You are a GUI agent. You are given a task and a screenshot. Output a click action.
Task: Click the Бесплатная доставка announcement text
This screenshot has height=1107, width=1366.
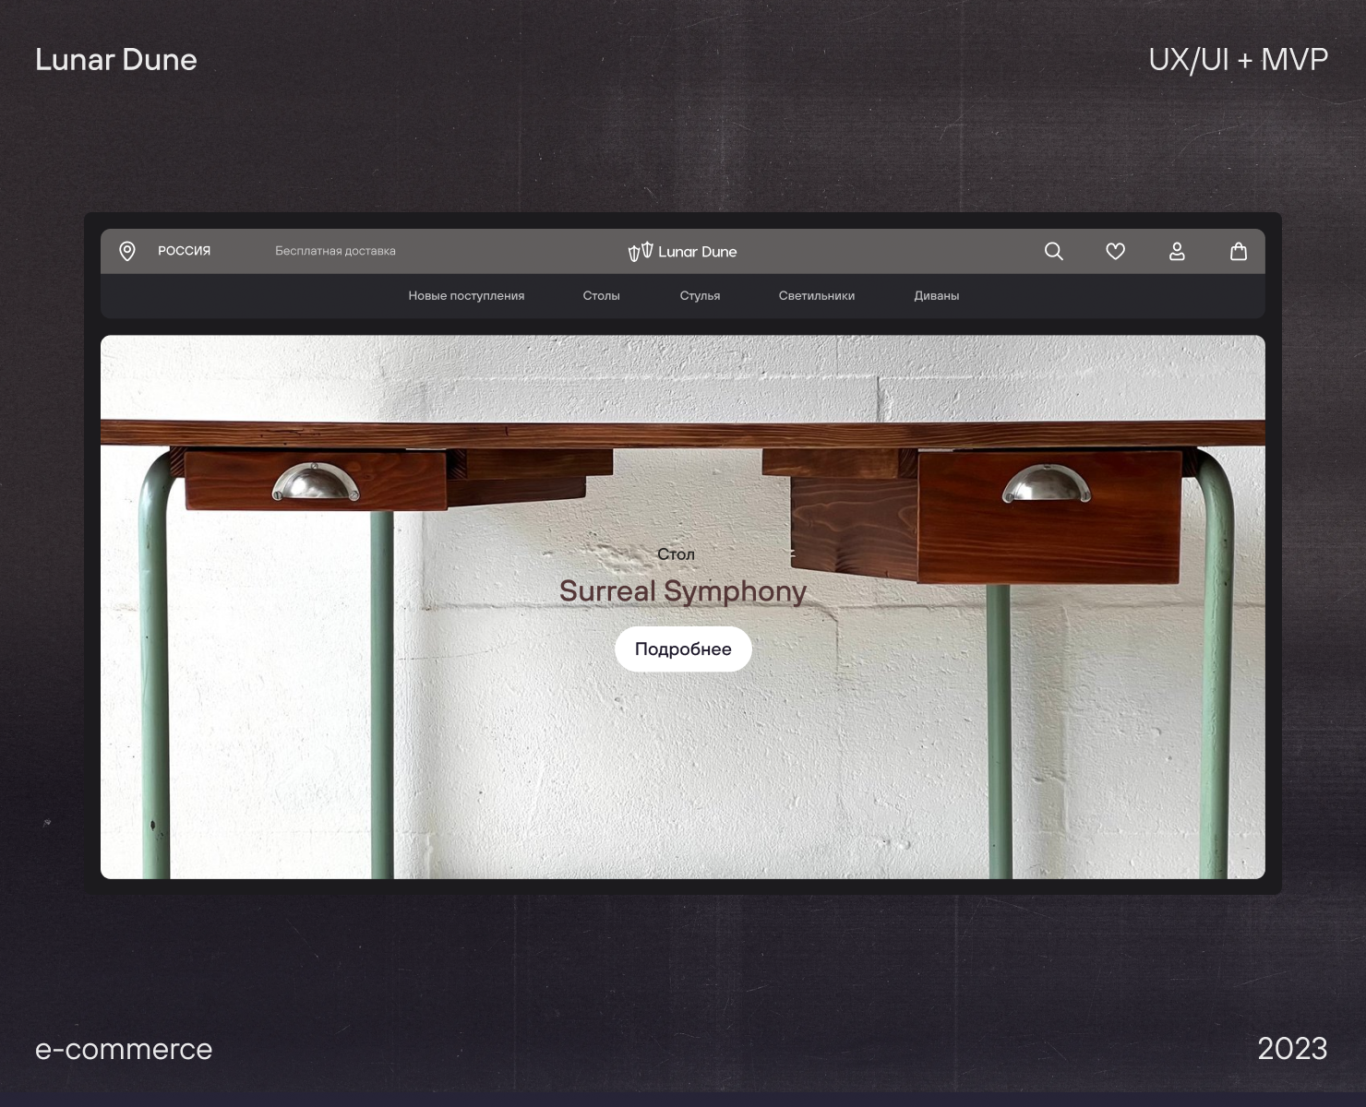(x=335, y=251)
